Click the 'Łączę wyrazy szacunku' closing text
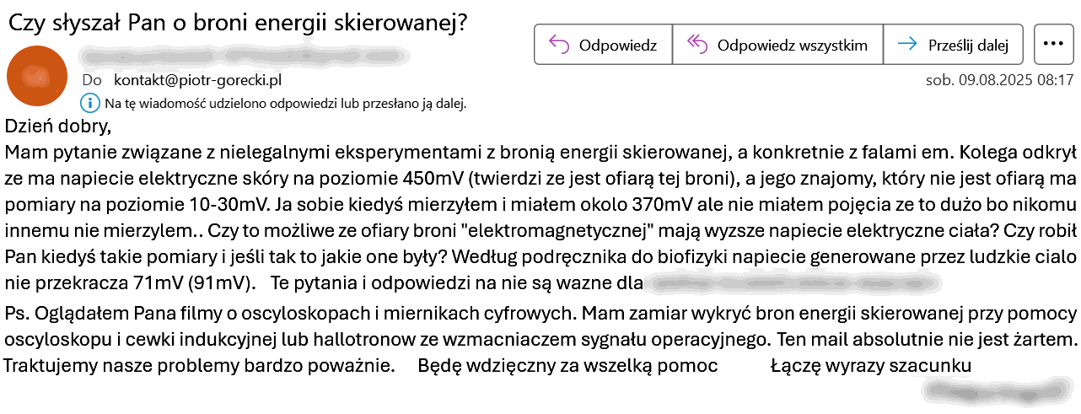 point(871,366)
